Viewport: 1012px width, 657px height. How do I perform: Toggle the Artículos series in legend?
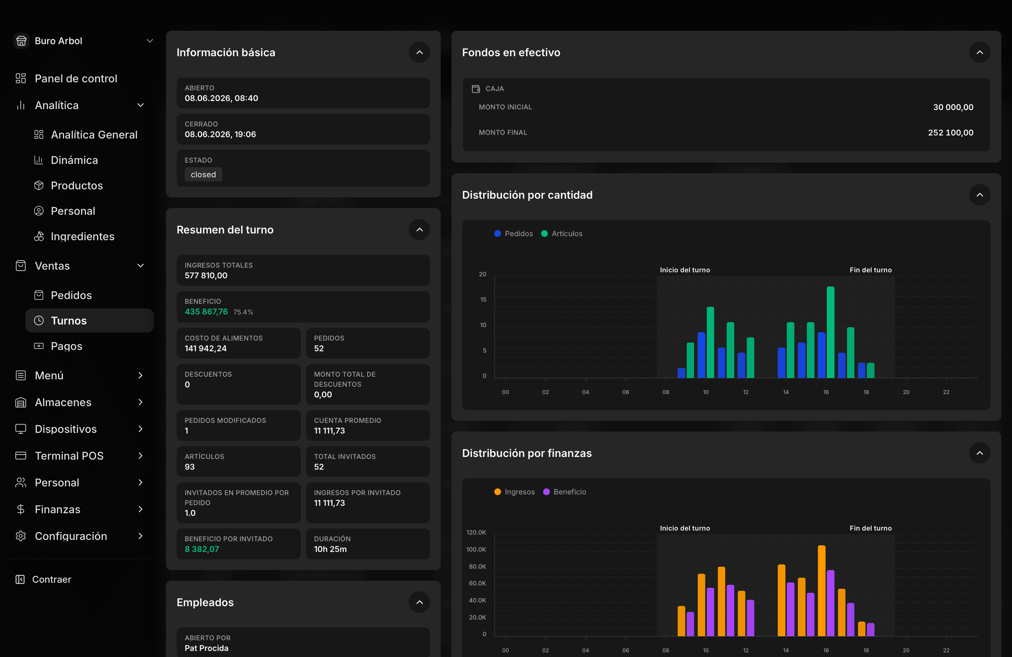(561, 233)
